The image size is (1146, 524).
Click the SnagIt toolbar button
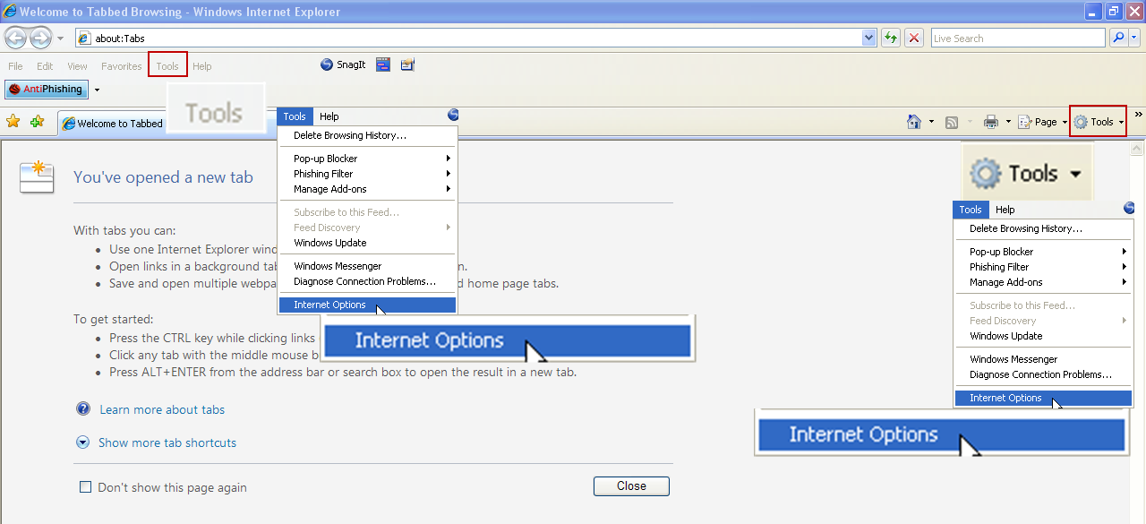343,64
